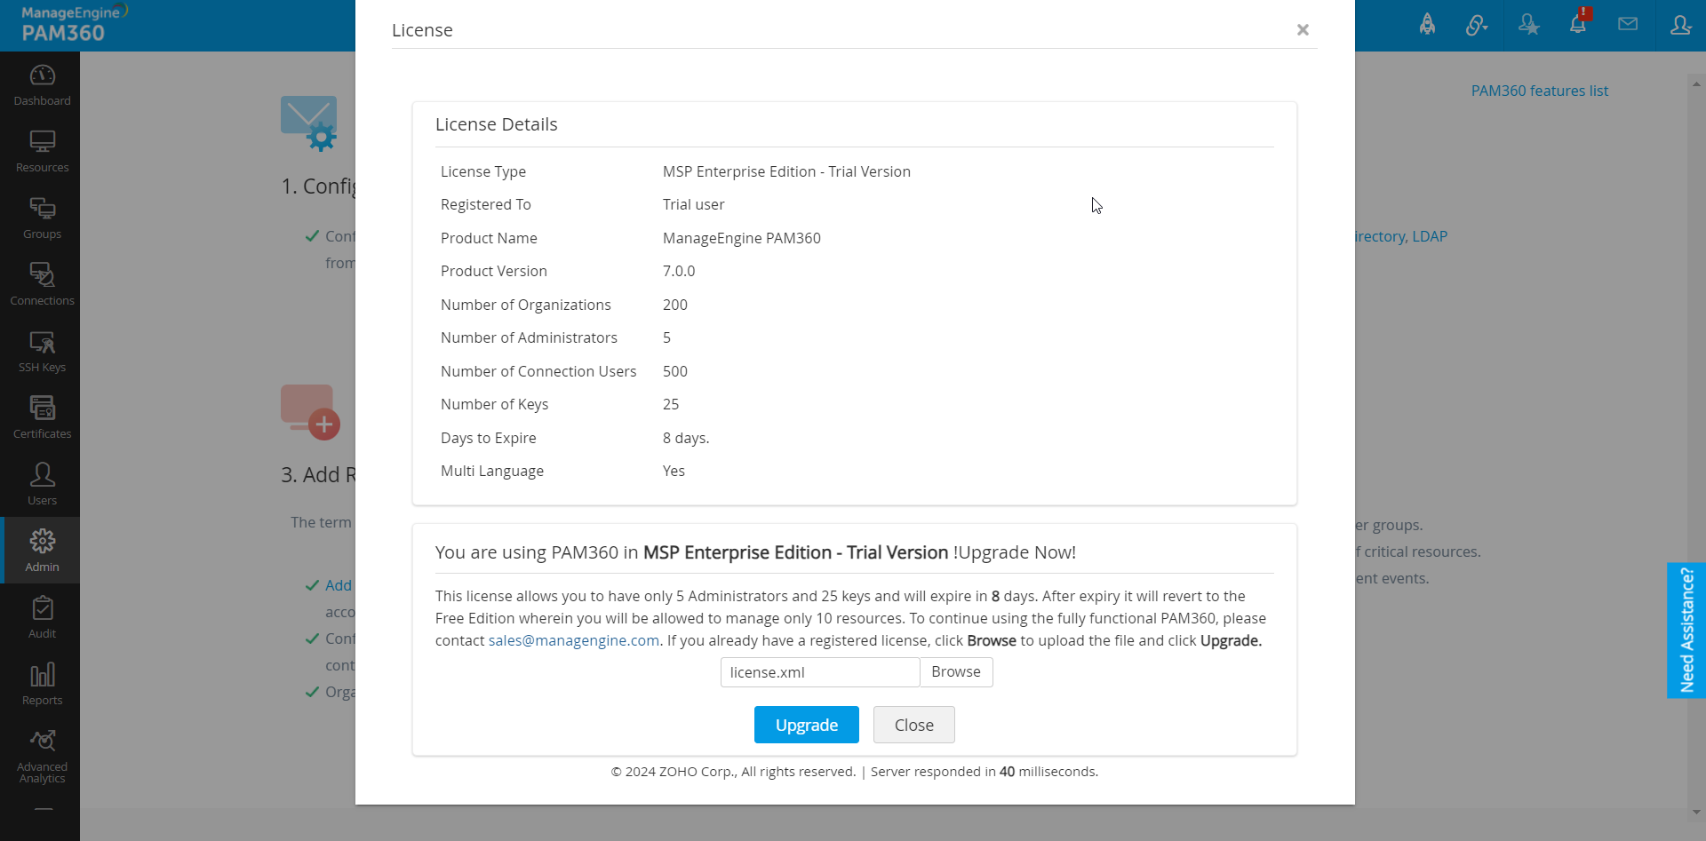Click Browse to choose a license file

(955, 672)
